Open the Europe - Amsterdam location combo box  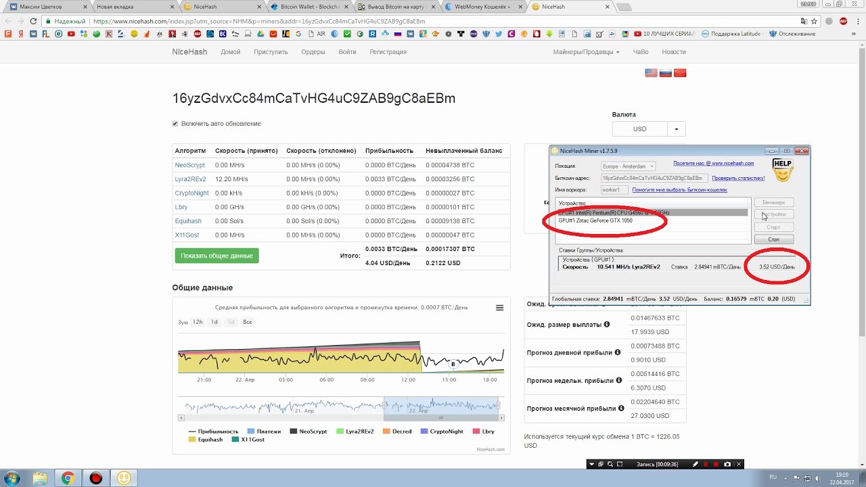(629, 166)
